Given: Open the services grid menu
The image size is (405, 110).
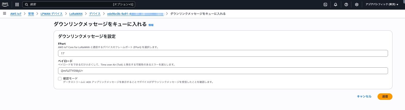Looking at the screenshot, I should 17,4.
